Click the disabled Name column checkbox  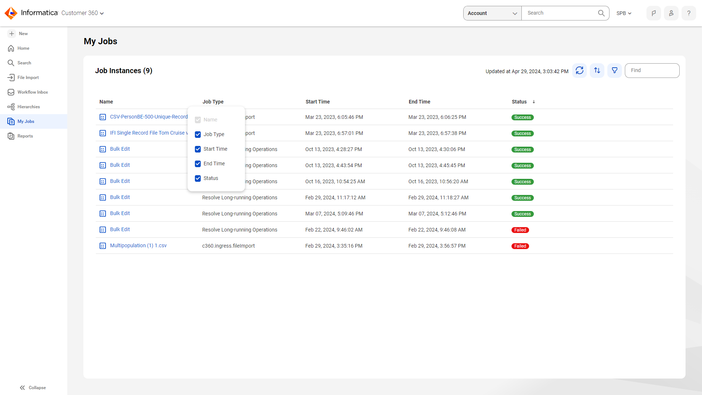click(x=198, y=120)
